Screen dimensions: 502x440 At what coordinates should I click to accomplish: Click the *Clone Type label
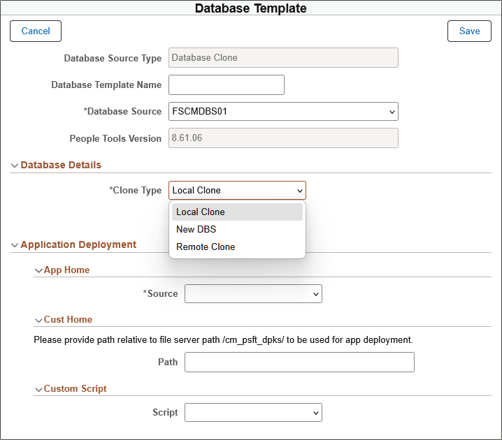point(135,190)
